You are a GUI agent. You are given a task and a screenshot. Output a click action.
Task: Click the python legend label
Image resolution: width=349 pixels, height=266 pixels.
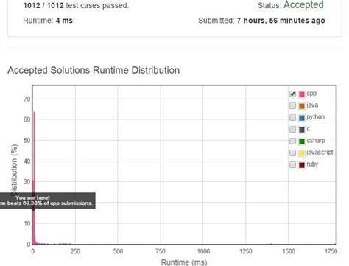pyautogui.click(x=315, y=117)
